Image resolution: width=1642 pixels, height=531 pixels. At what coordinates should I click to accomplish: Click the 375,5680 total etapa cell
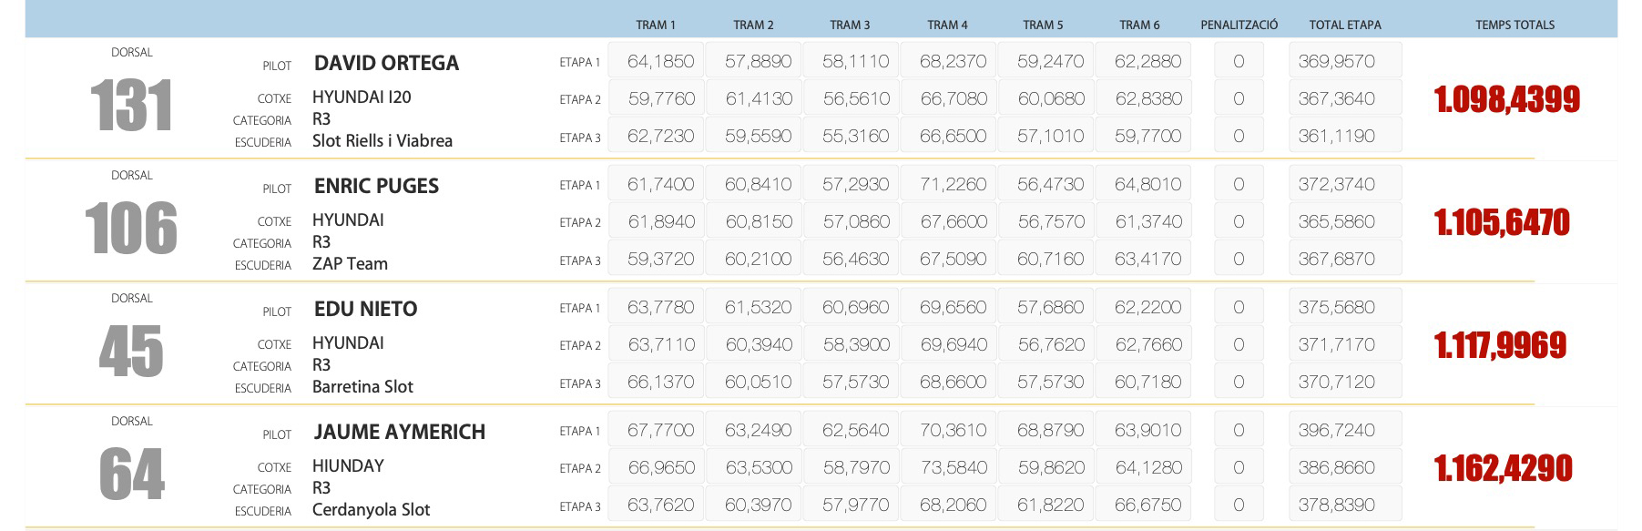tap(1336, 307)
